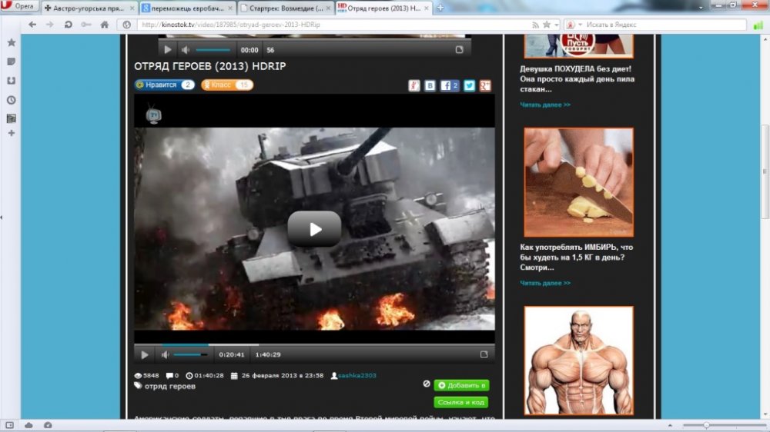Play the top video player
The image size is (770, 432).
(x=167, y=49)
